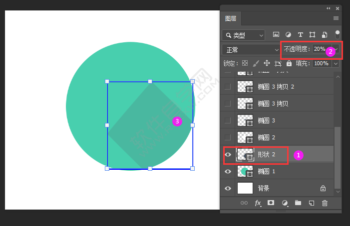Close the layers panel
The image size is (350, 226).
[338, 8]
